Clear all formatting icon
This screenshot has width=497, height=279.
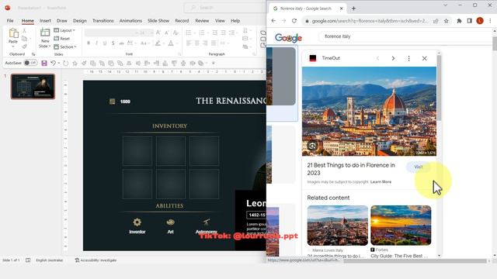click(176, 33)
